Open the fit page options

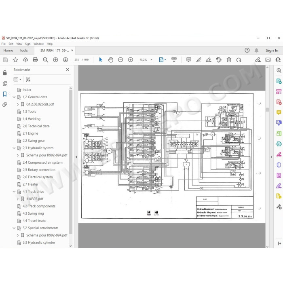pyautogui.click(x=162, y=60)
